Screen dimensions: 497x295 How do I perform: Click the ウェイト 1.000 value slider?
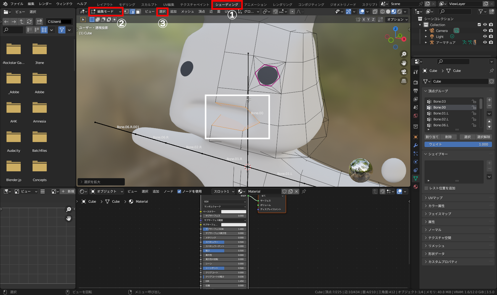pos(458,144)
